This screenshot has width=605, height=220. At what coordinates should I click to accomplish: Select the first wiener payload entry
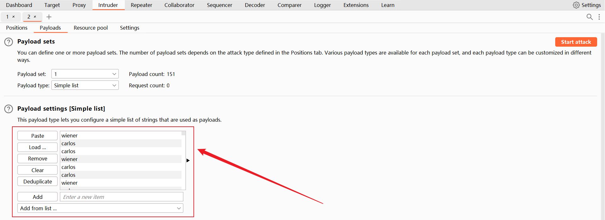[70, 136]
